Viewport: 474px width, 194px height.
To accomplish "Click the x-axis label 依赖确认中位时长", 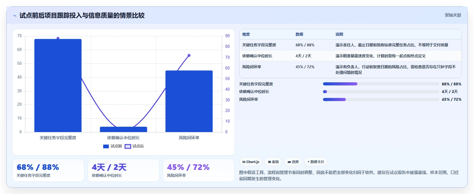I will click(x=124, y=138).
